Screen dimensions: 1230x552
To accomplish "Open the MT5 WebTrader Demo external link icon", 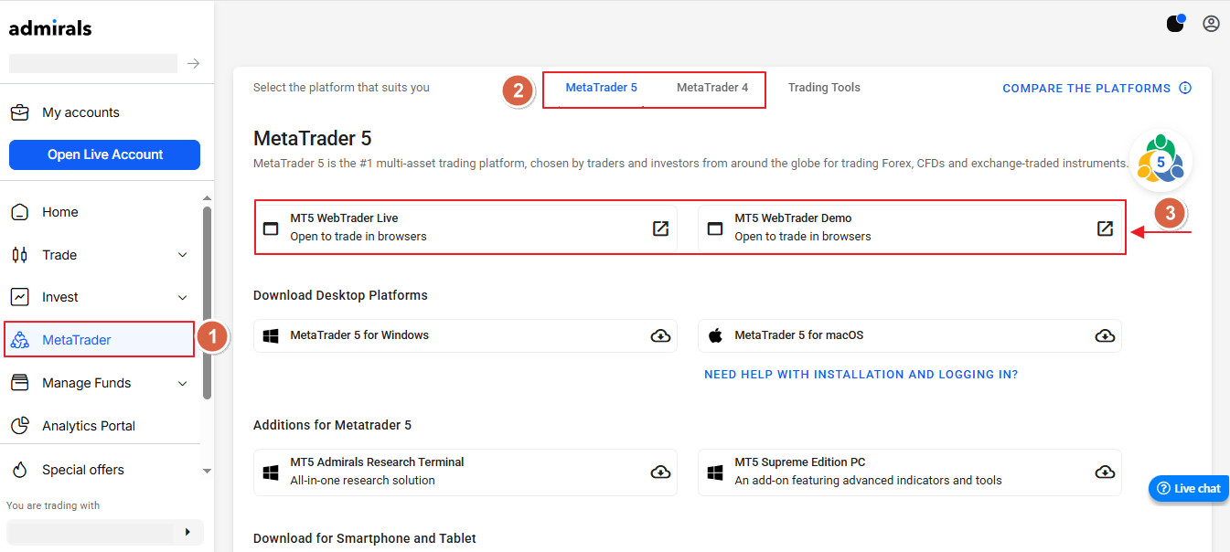I will 1105,228.
